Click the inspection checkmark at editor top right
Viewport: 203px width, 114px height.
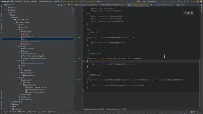(199, 8)
